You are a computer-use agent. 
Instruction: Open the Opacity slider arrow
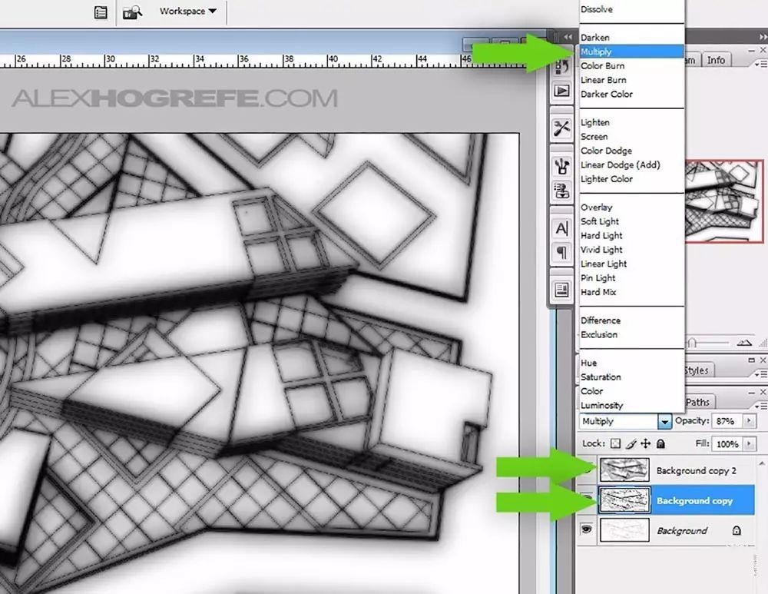(x=749, y=421)
